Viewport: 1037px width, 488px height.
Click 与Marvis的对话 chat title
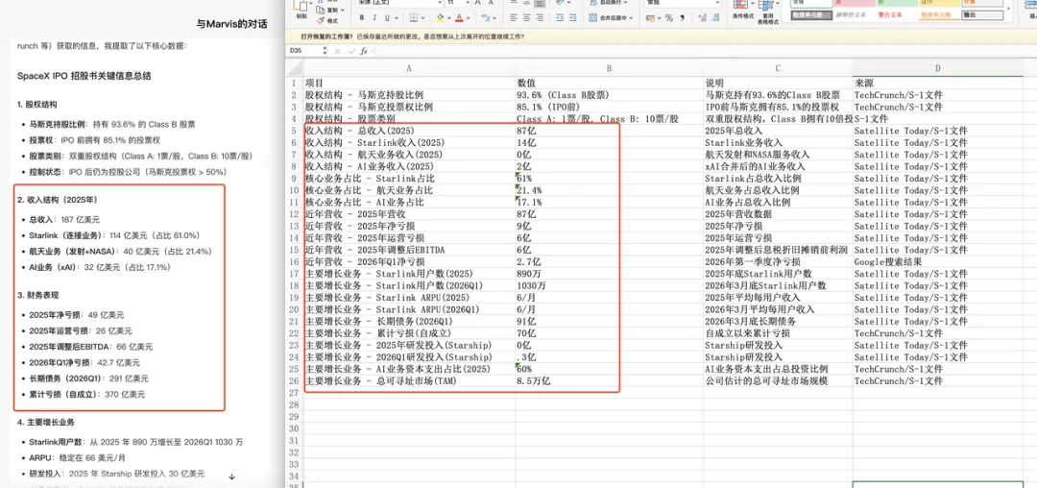click(231, 24)
